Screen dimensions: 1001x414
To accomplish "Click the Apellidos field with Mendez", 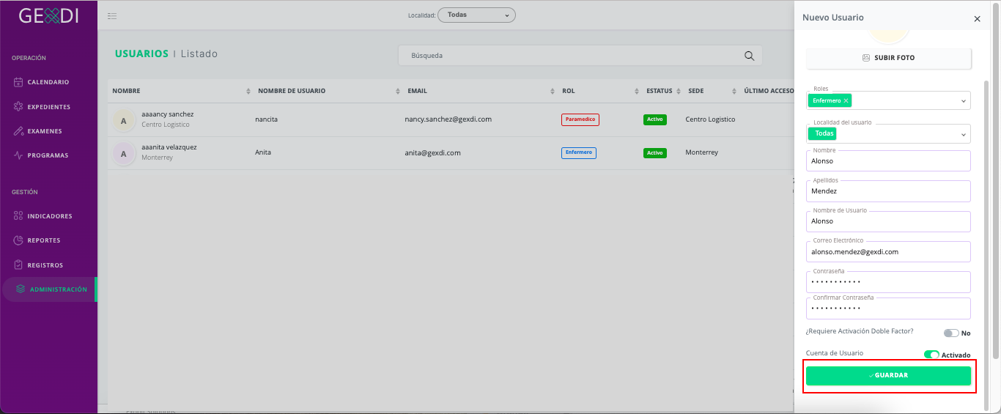I will [x=889, y=191].
